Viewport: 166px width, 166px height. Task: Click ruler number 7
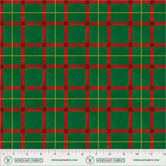[x=96, y=154]
